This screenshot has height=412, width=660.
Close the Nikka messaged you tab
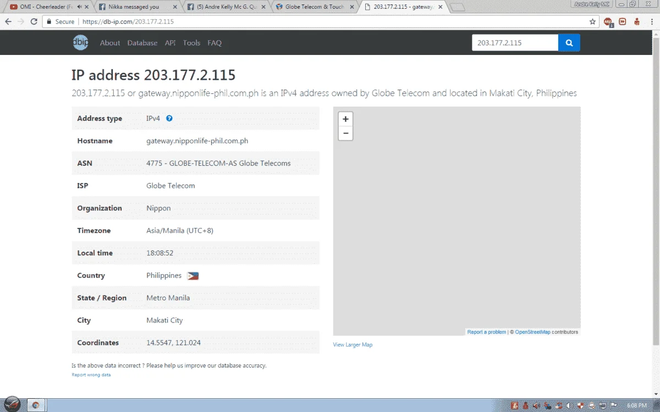click(175, 7)
